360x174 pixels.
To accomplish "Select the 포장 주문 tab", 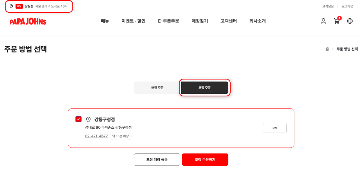I will pyautogui.click(x=204, y=88).
